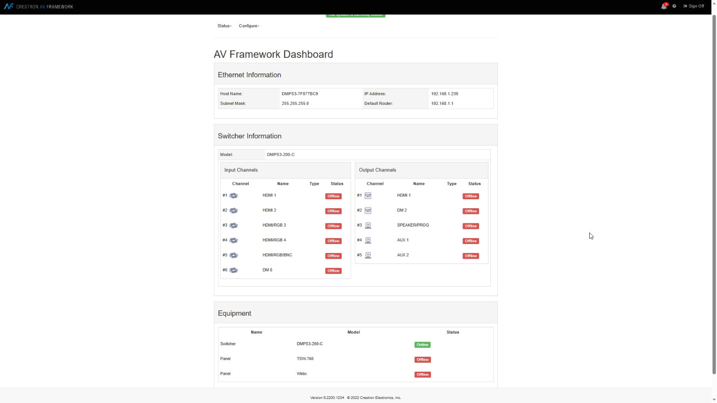Screen dimensions: 717x403
Task: Click the Online badge for Switcher equipment
Action: pos(423,345)
